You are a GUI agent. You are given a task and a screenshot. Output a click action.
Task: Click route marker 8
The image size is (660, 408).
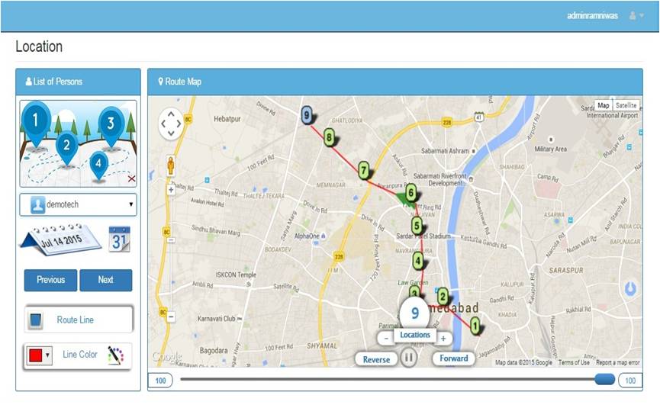coord(329,137)
